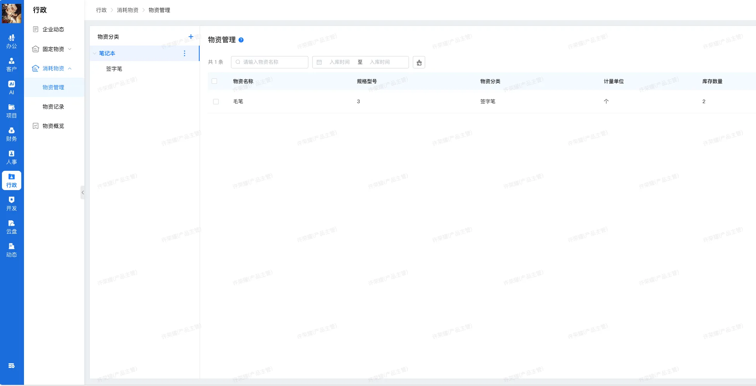Select the 行政 module in sidebar
This screenshot has width=756, height=386.
pos(12,180)
